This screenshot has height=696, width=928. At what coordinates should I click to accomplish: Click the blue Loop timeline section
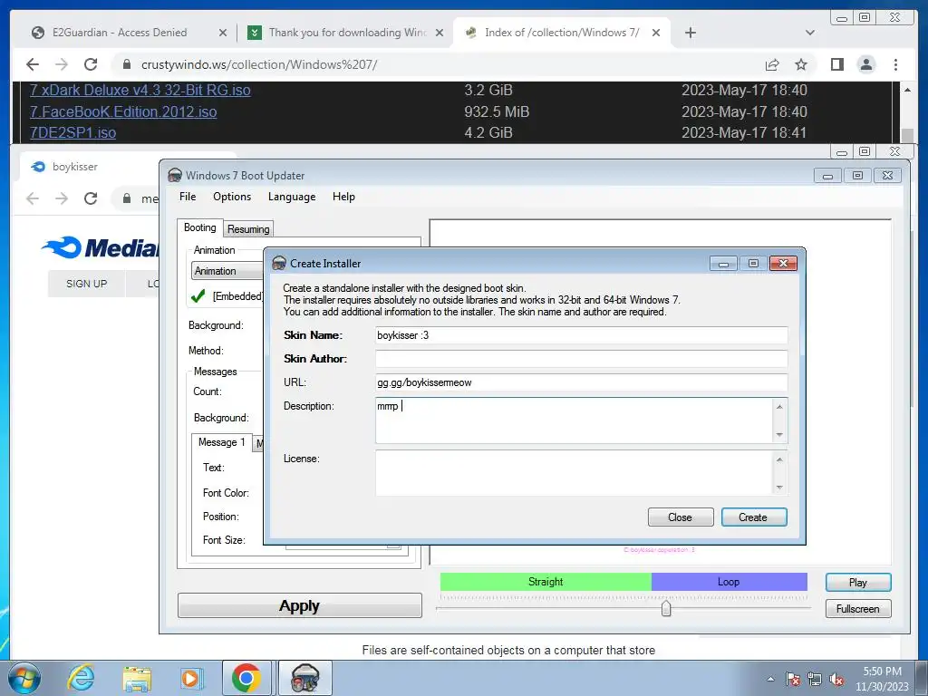coord(730,582)
